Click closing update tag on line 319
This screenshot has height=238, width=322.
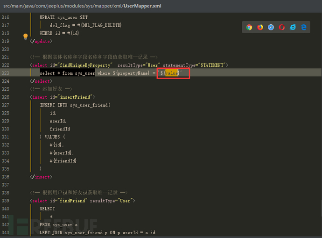click(x=41, y=41)
